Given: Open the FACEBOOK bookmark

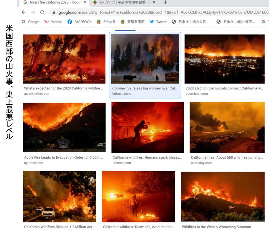Looking at the screenshot, I should click(x=80, y=22).
